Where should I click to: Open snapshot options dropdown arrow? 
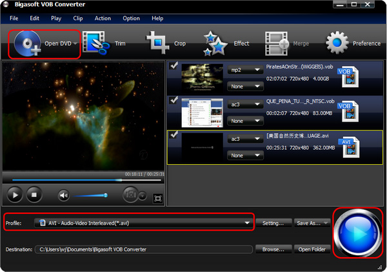point(143,196)
